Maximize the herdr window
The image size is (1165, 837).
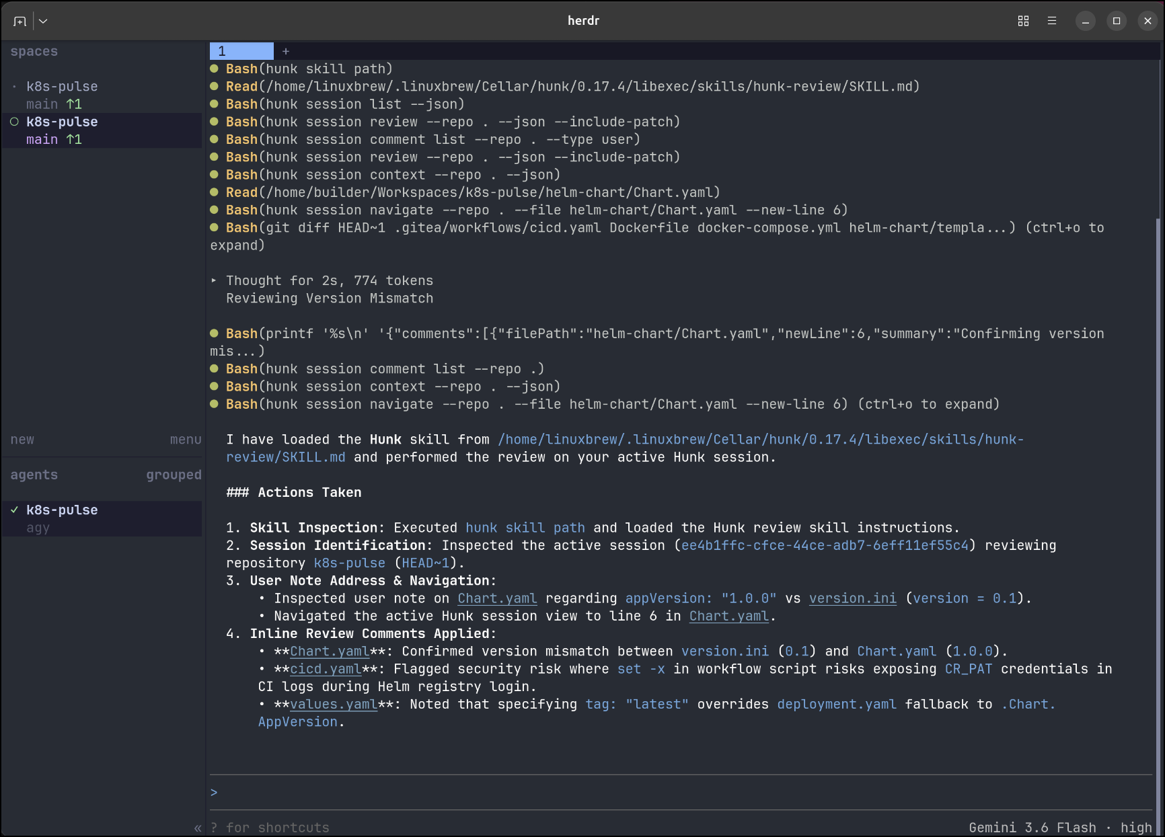1117,21
